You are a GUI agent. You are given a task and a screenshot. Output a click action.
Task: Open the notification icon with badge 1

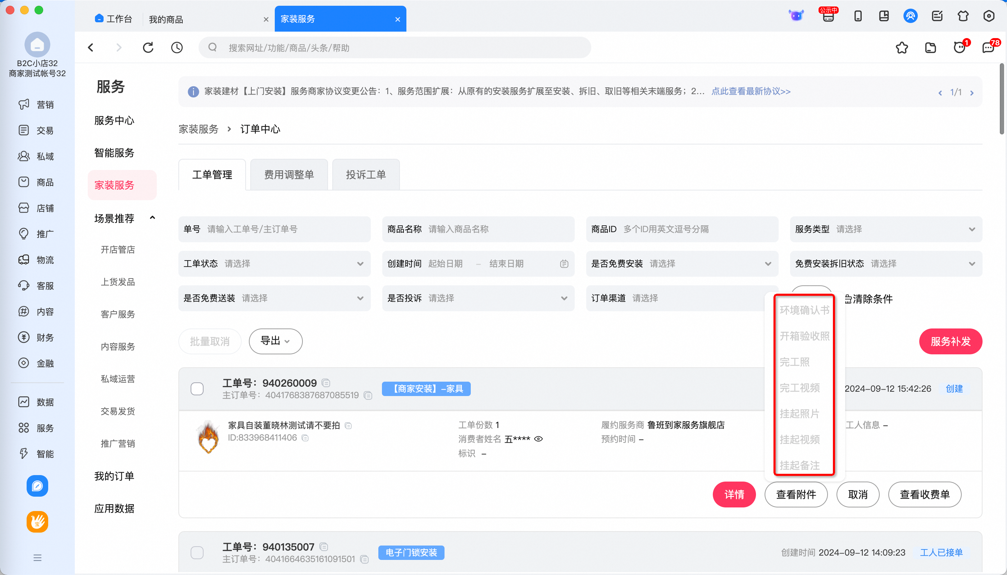tap(960, 47)
